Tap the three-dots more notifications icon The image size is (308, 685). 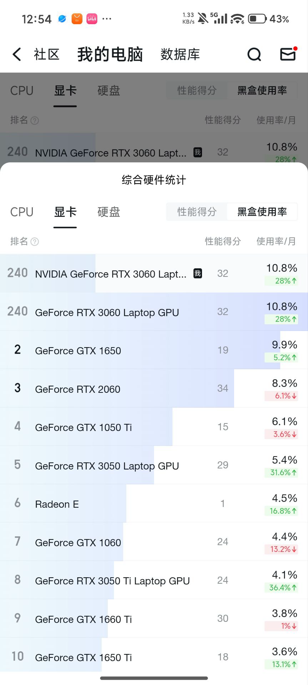point(107,19)
